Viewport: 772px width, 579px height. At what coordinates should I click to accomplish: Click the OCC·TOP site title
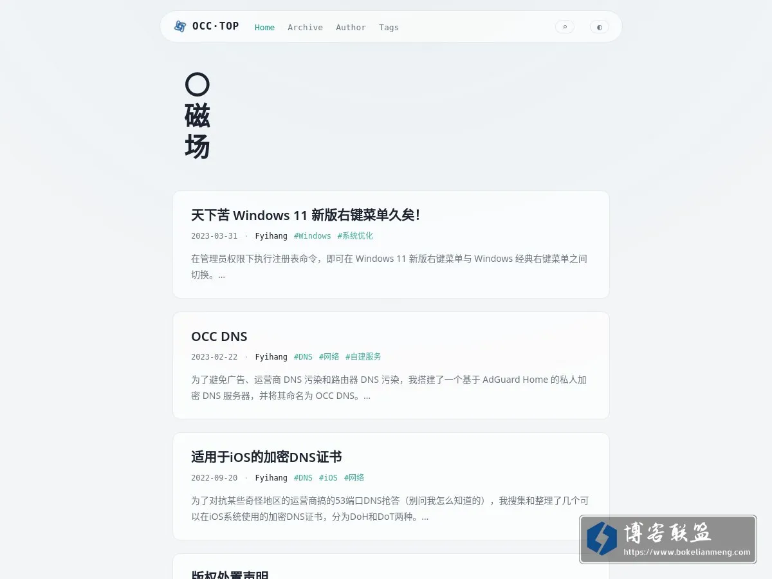(216, 26)
